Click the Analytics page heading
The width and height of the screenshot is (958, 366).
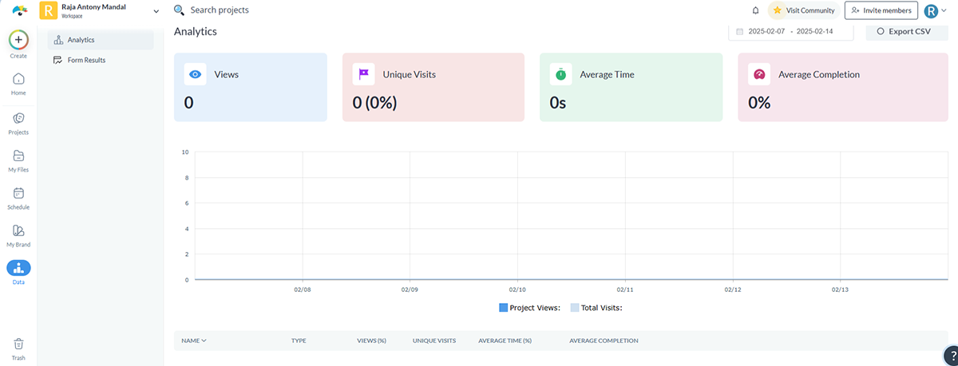[196, 32]
